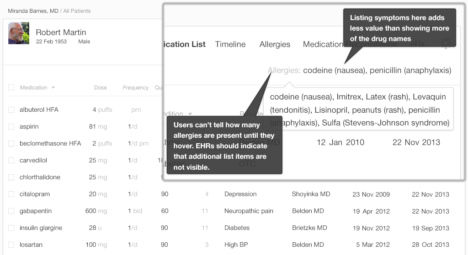
Task: Sort by the Dose column header
Action: pos(101,88)
